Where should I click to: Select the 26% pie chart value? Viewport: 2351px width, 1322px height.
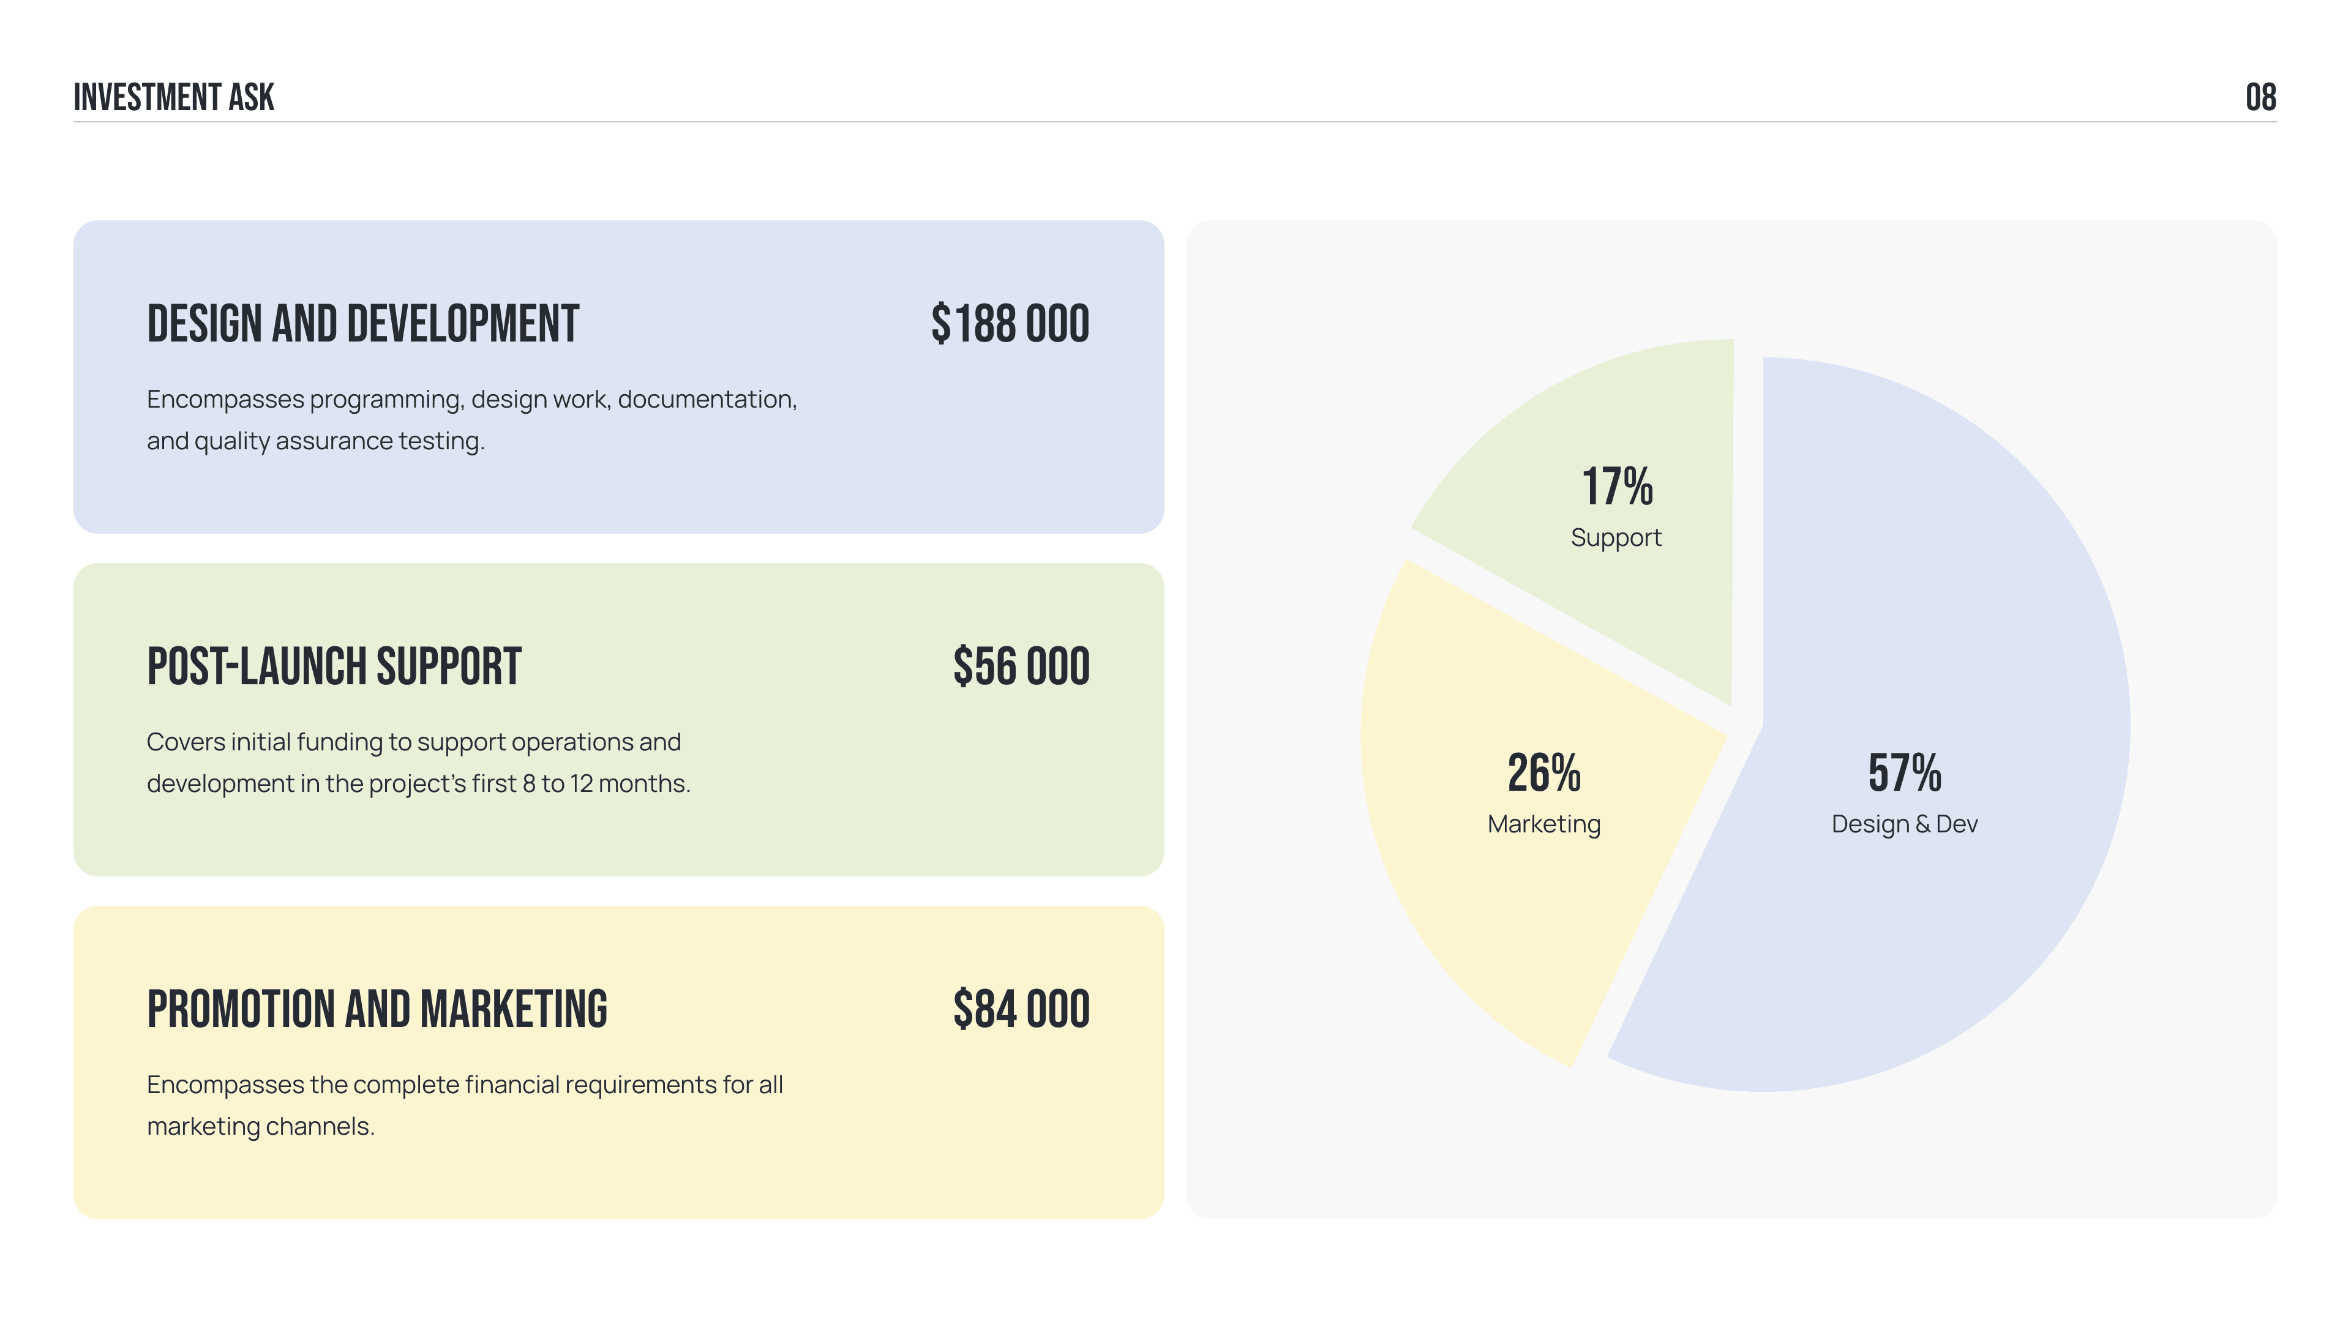point(1543,773)
